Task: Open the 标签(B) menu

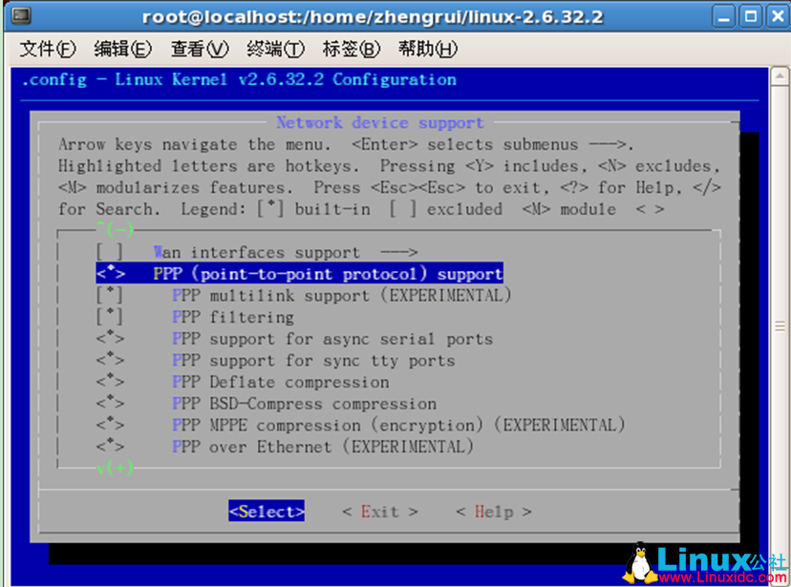Action: [352, 49]
